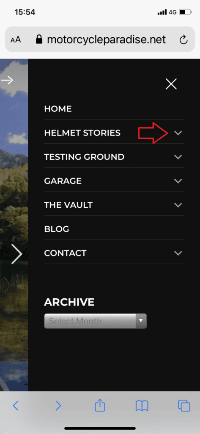This screenshot has width=200, height=434.
Task: Go back with Safari back arrow
Action: (16, 406)
